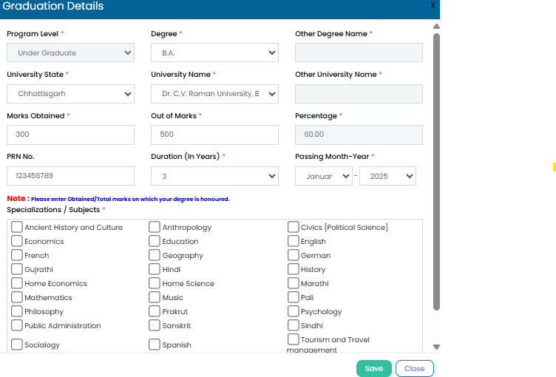556x377 pixels.
Task: Open the passing month dropdown
Action: [324, 176]
